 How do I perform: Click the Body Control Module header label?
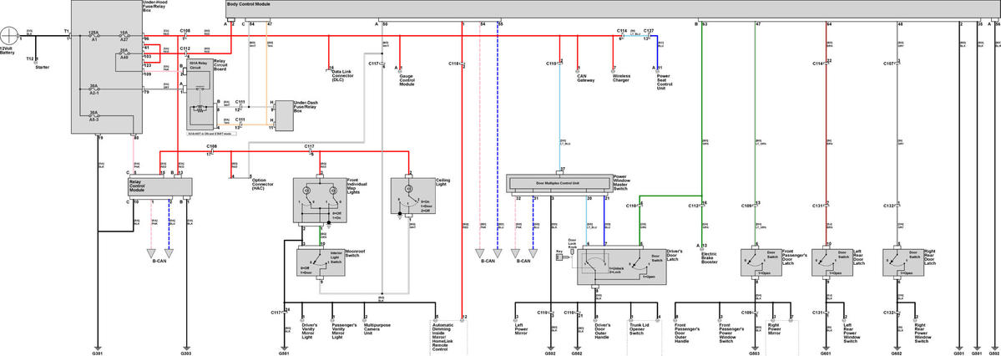tap(248, 4)
